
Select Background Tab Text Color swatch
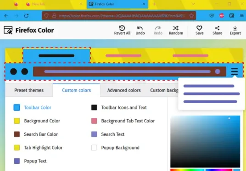pos(94,121)
